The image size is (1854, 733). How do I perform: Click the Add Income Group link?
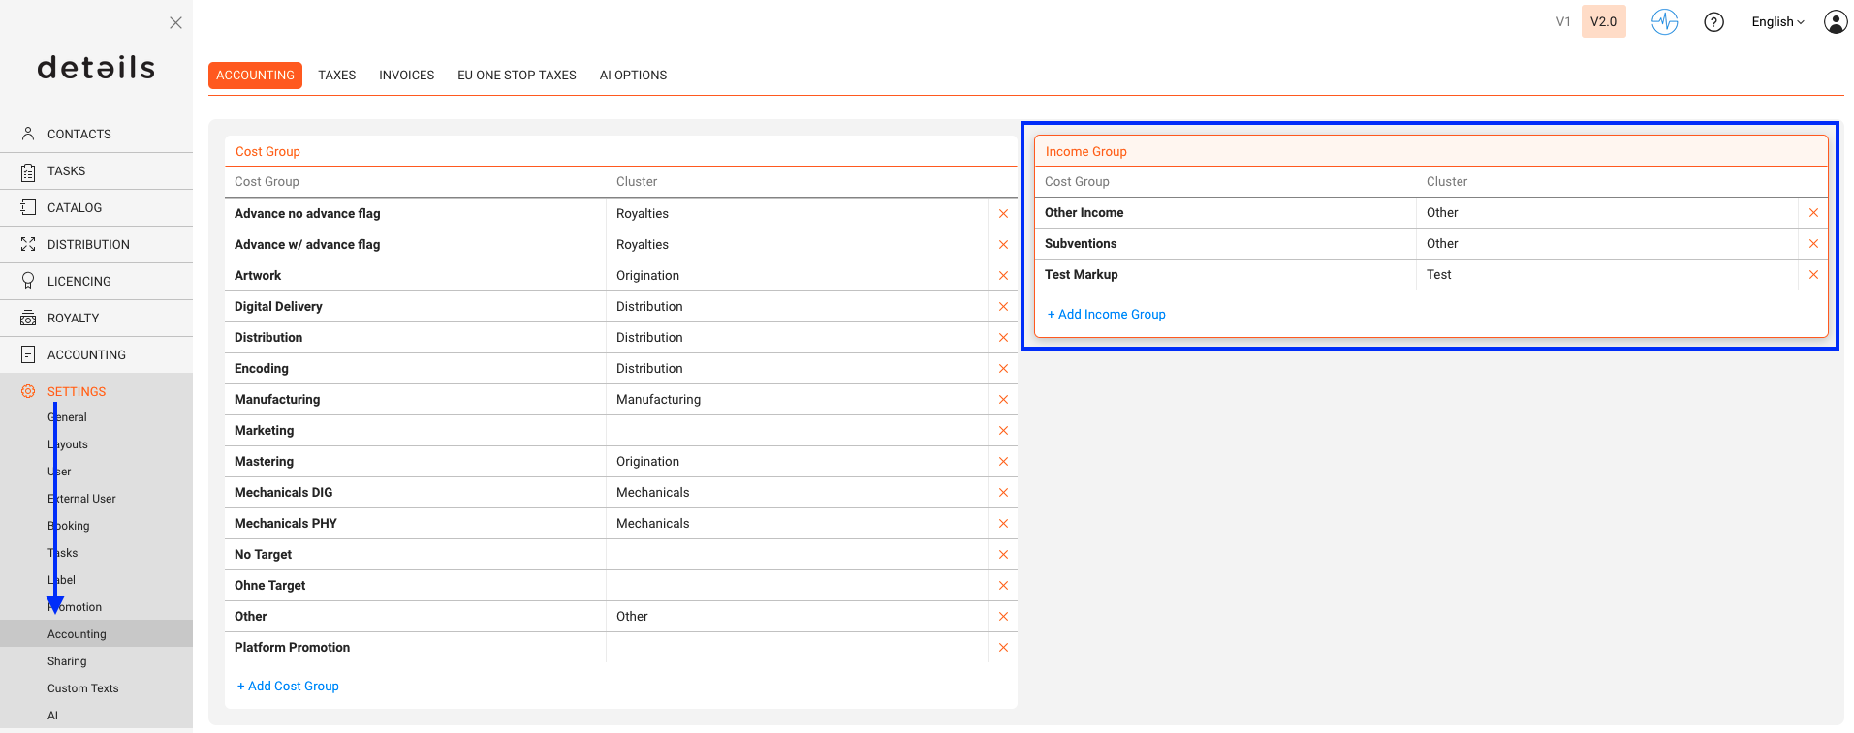1106,314
